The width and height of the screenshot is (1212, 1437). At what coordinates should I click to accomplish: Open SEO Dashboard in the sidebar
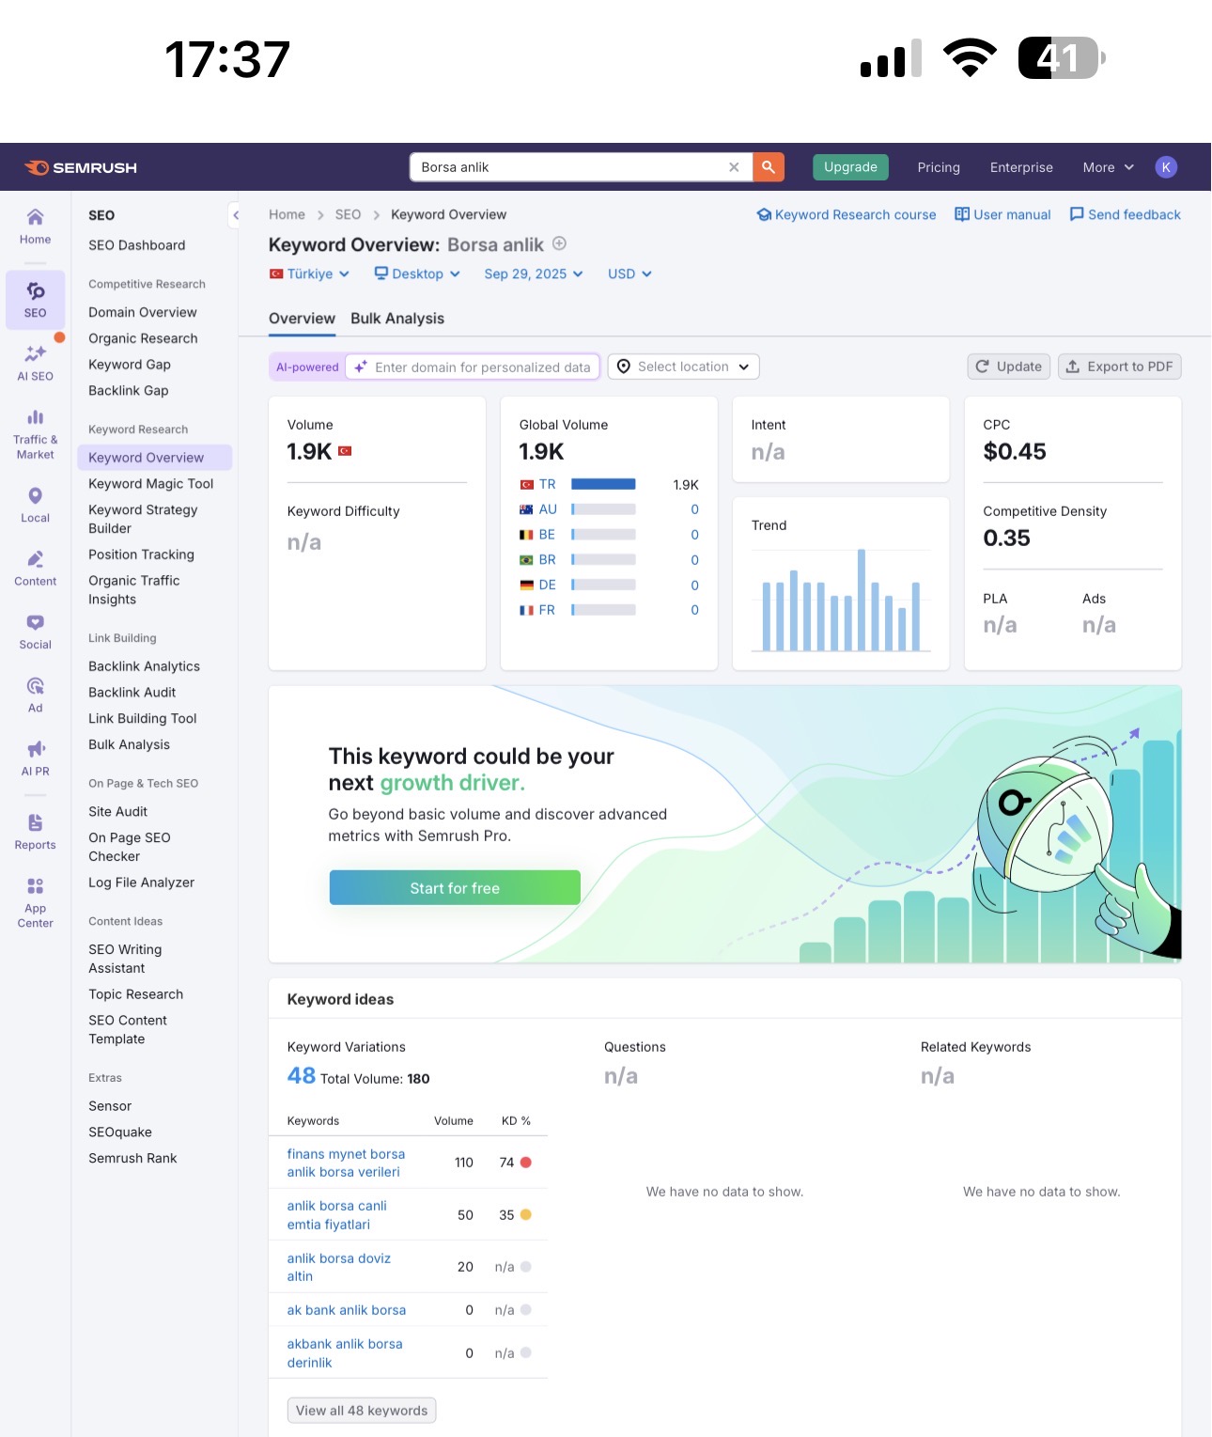click(x=137, y=245)
